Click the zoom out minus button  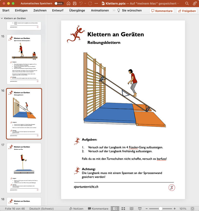pos(146,209)
